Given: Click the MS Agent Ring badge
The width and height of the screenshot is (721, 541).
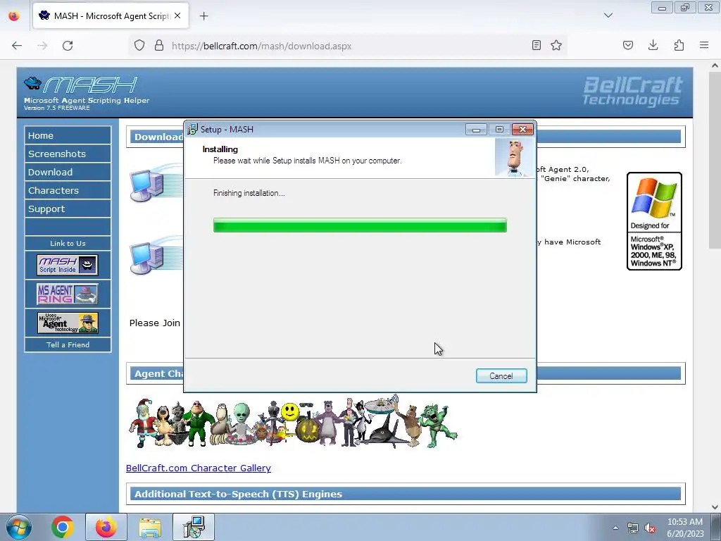Looking at the screenshot, I should (x=68, y=294).
